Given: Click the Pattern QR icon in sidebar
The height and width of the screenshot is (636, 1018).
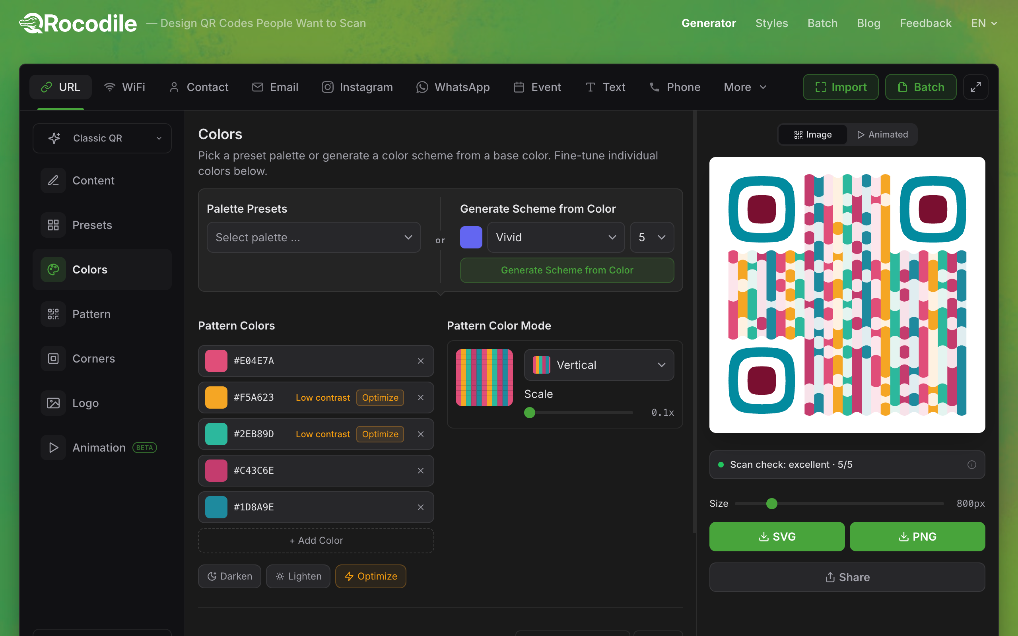Looking at the screenshot, I should pos(53,314).
